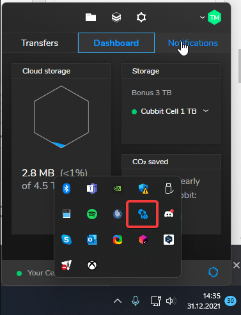Click the Cloud storage panel title
Viewport: 241px width, 315px height.
coord(47,71)
